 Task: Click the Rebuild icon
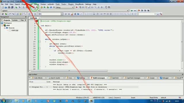pyautogui.click(x=51, y=7)
